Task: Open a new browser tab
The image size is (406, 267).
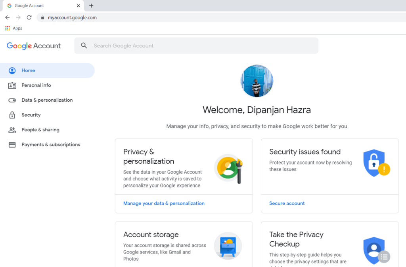Action: coord(91,6)
